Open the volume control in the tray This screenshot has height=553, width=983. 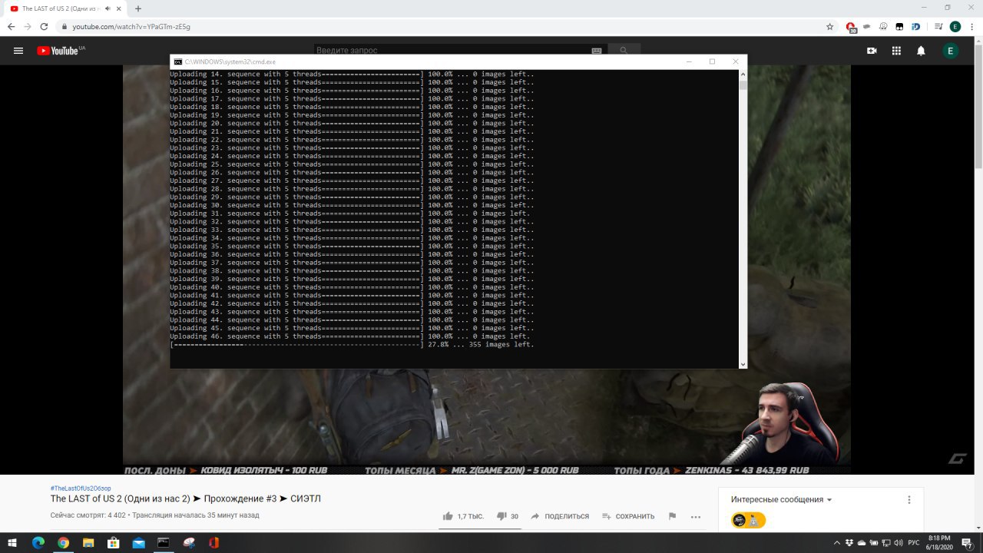coord(900,542)
